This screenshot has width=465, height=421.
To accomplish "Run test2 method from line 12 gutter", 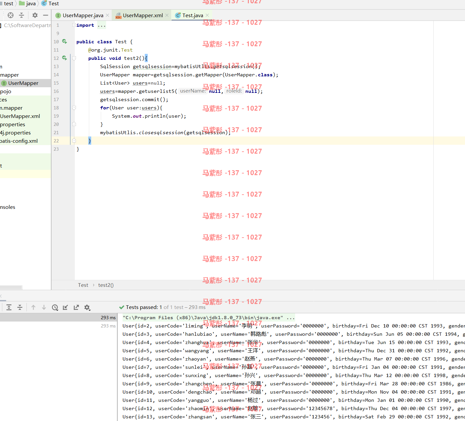I will pyautogui.click(x=64, y=58).
